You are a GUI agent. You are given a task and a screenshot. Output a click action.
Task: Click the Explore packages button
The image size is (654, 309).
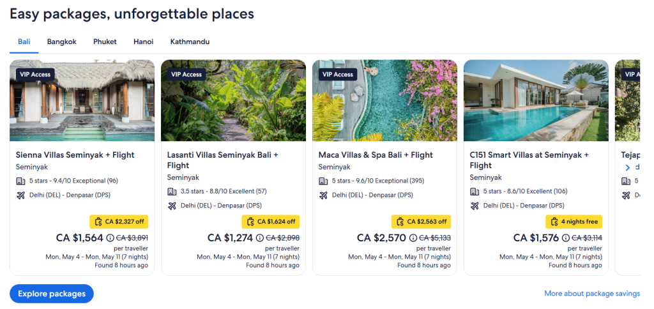[x=52, y=294]
